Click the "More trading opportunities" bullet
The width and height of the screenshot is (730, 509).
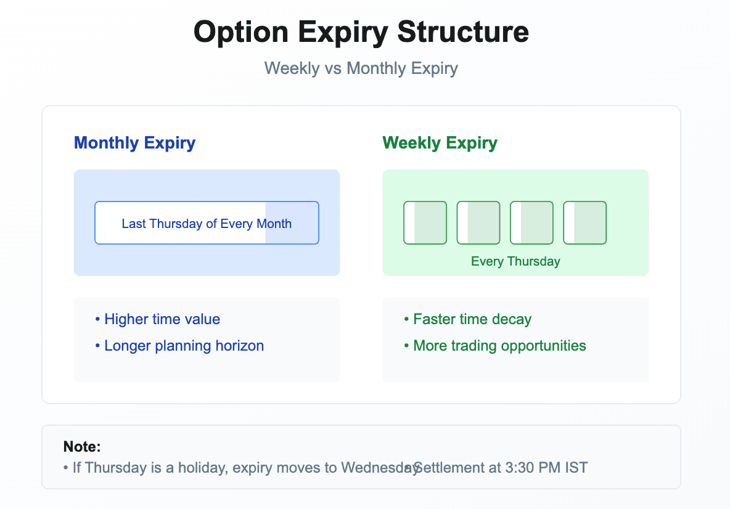point(495,346)
